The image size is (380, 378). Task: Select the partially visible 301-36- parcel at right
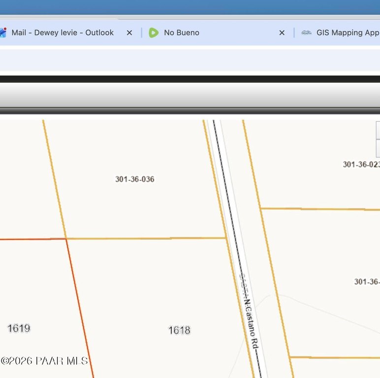(367, 282)
